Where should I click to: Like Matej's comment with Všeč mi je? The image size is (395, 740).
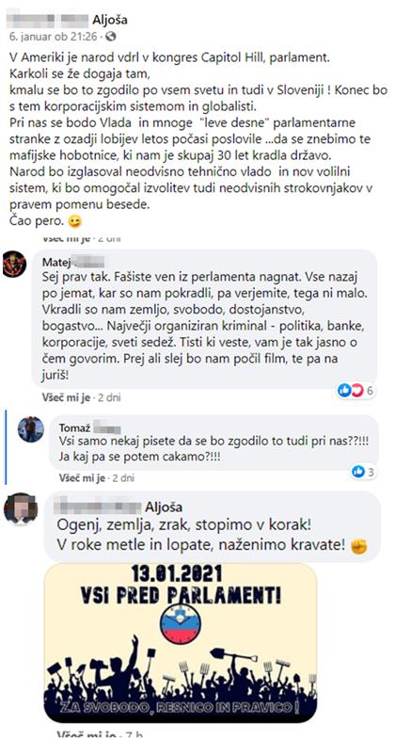coord(66,397)
